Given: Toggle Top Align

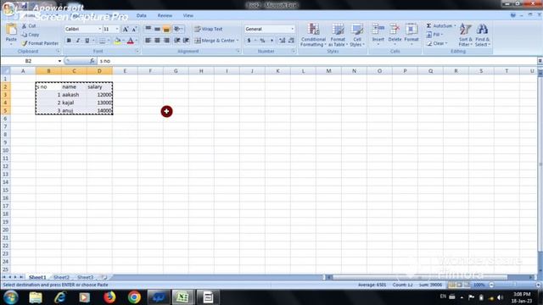Looking at the screenshot, I should tap(148, 29).
